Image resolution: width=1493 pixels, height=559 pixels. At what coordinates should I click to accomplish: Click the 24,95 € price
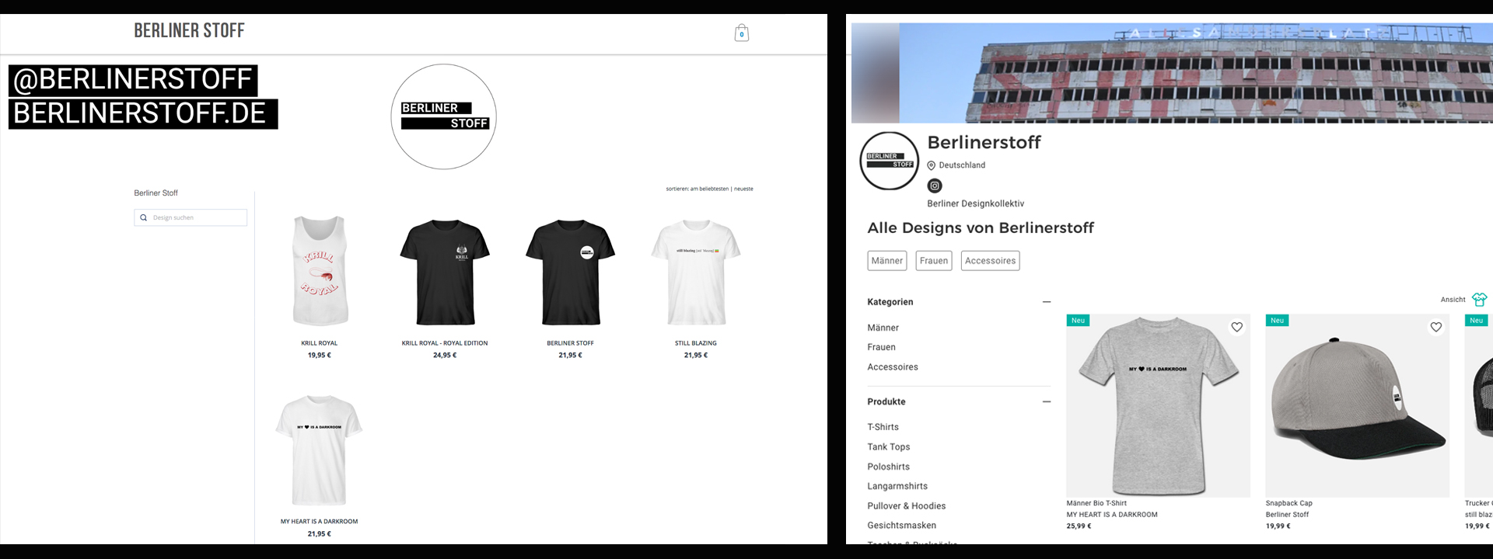tap(445, 356)
